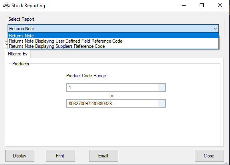This screenshot has width=230, height=165.
Task: Open lookup button in start product code field
Action: point(161,88)
